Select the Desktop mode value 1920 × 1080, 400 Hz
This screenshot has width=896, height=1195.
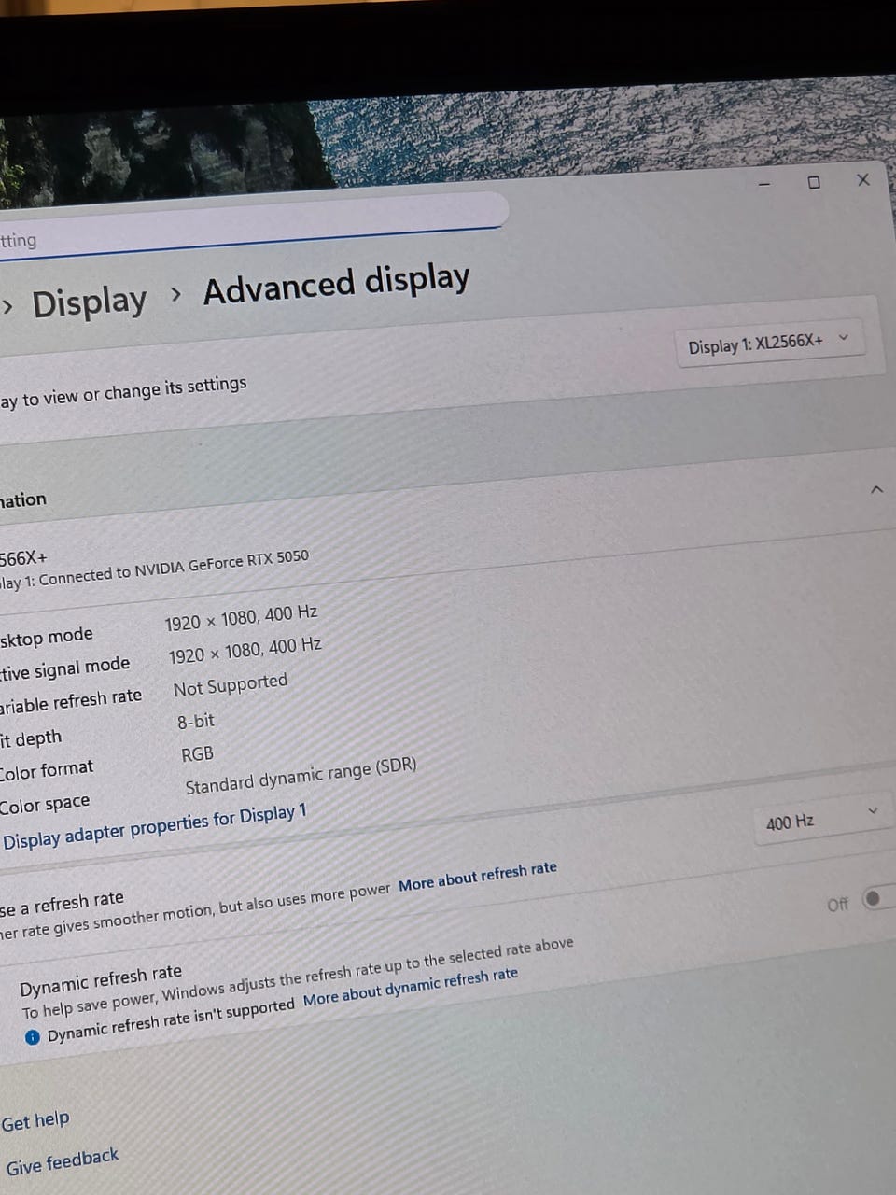241,618
